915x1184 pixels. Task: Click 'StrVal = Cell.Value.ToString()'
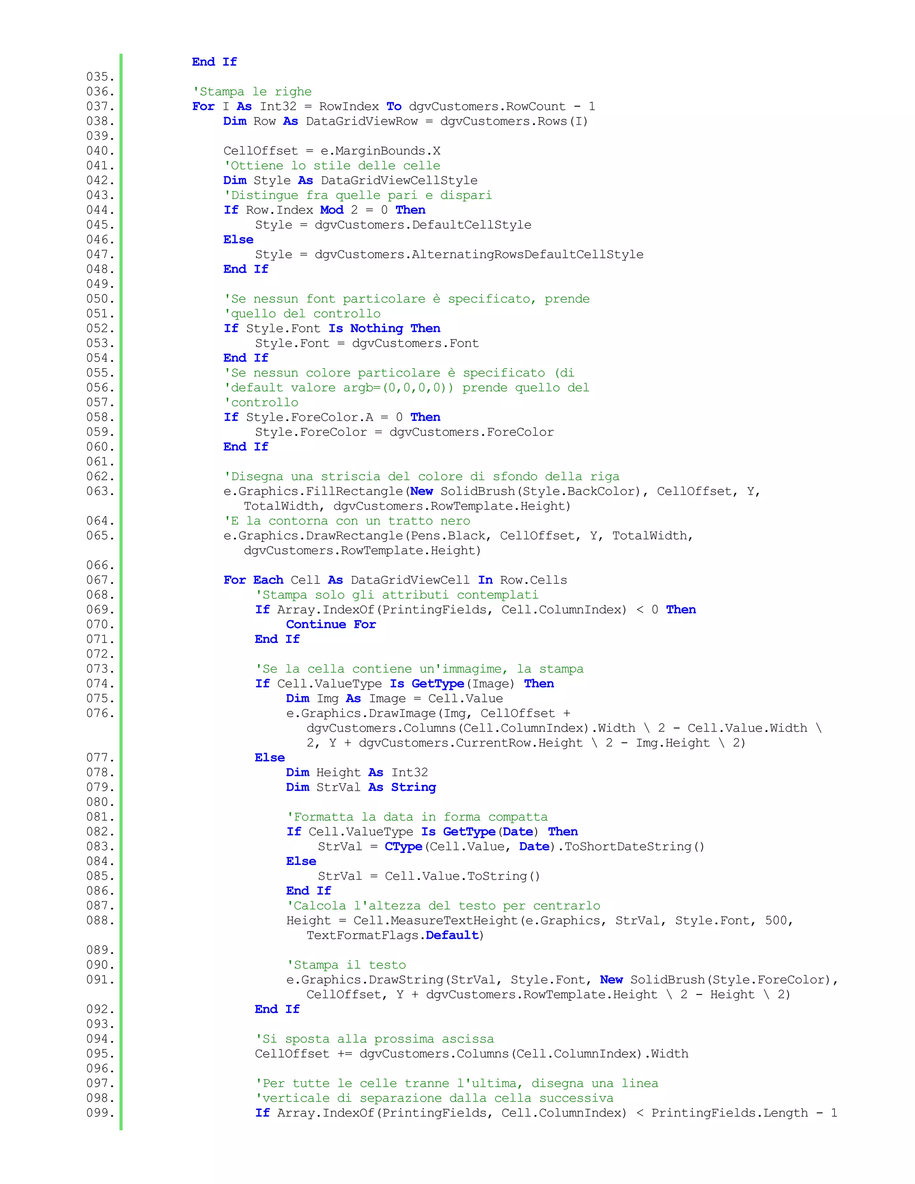pyautogui.click(x=429, y=876)
